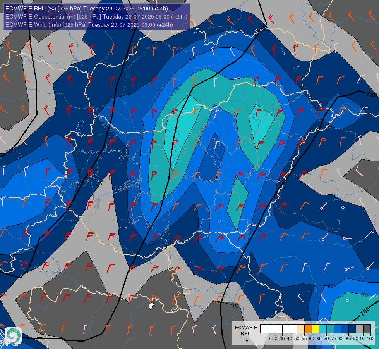Click the green swirl logo icon
379x349 pixels.
pos(13,336)
